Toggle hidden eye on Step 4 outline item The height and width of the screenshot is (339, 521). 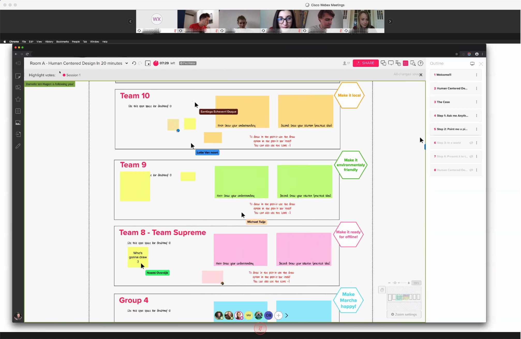coord(471,156)
